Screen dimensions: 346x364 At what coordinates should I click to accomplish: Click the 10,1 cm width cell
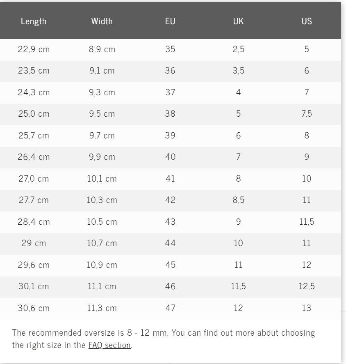(102, 179)
